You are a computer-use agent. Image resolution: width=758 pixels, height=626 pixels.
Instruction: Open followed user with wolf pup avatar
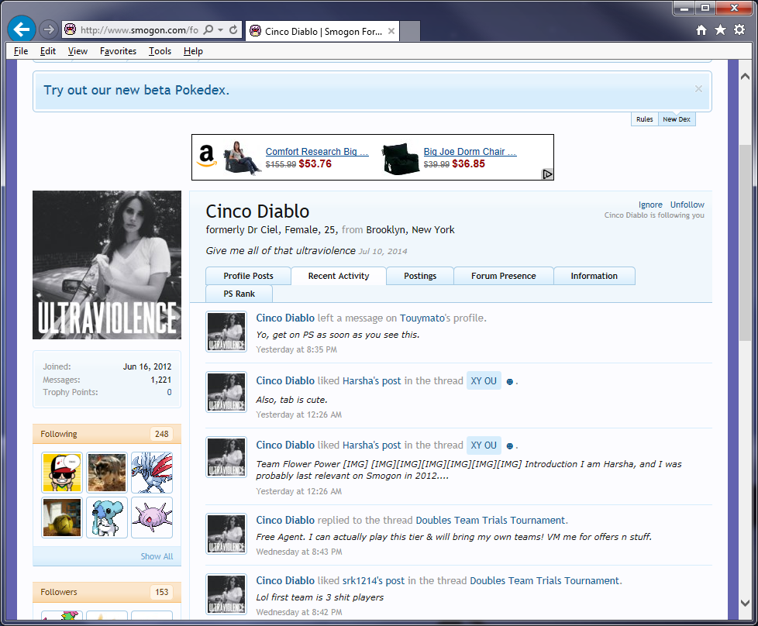pyautogui.click(x=107, y=473)
